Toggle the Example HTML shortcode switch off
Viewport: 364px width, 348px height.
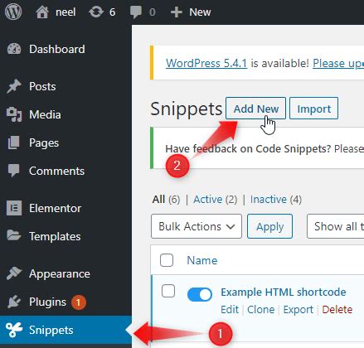[200, 294]
